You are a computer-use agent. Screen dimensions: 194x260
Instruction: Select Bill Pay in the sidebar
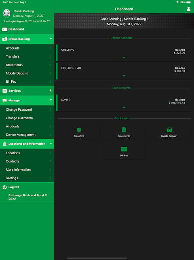[x=27, y=82]
